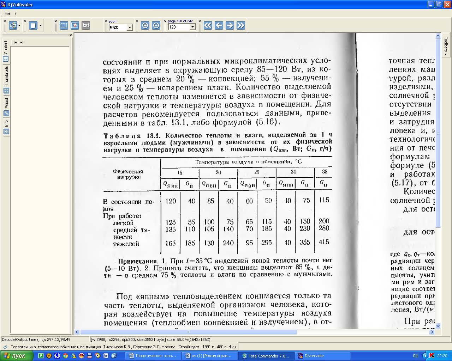Open the page number 120 dropdown
Image resolution: width=452 pixels, height=361 pixels.
192,27
